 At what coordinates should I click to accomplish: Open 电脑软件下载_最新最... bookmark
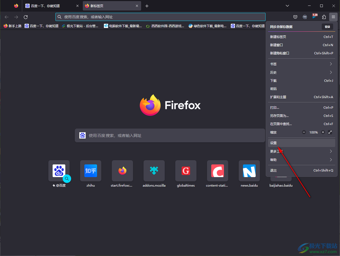[123, 26]
